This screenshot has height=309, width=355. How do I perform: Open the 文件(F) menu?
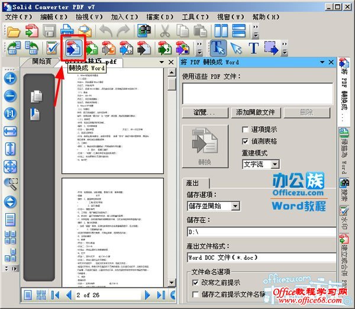(x=19, y=17)
